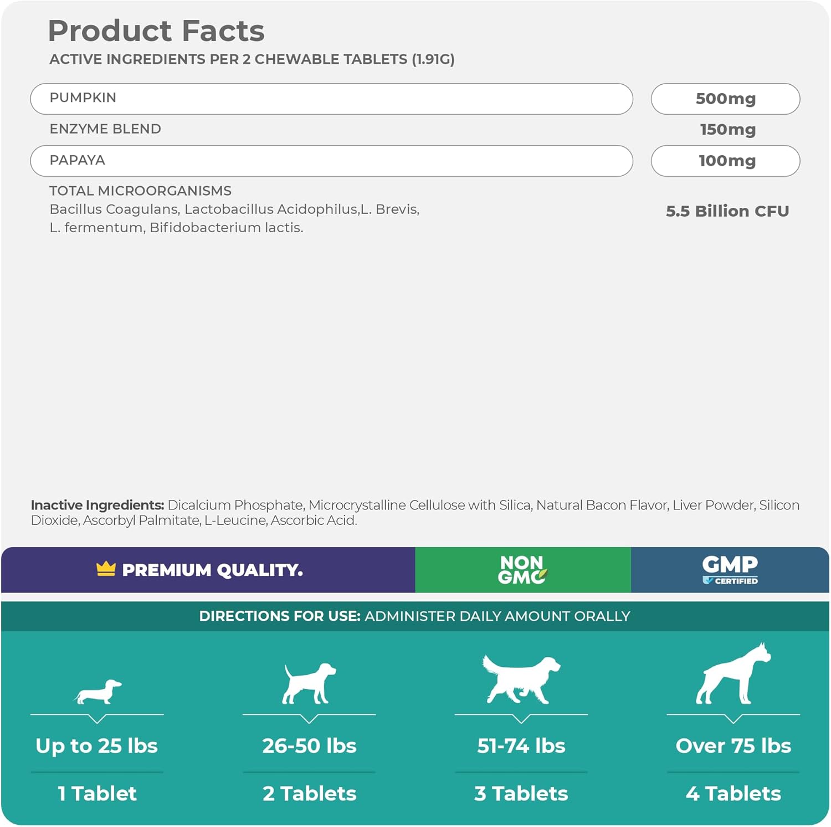The image size is (831, 827).
Task: Click the 500mg amount pill
Action: pos(725,99)
